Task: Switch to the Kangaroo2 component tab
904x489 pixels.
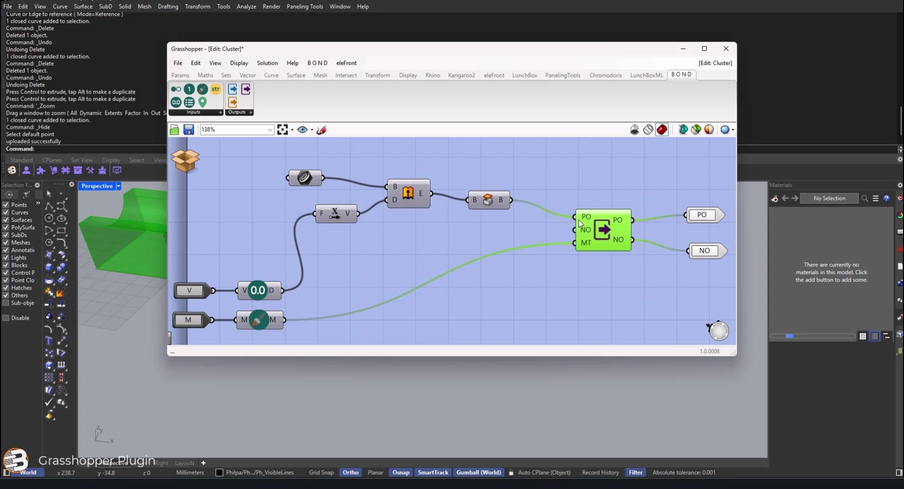Action: tap(462, 75)
